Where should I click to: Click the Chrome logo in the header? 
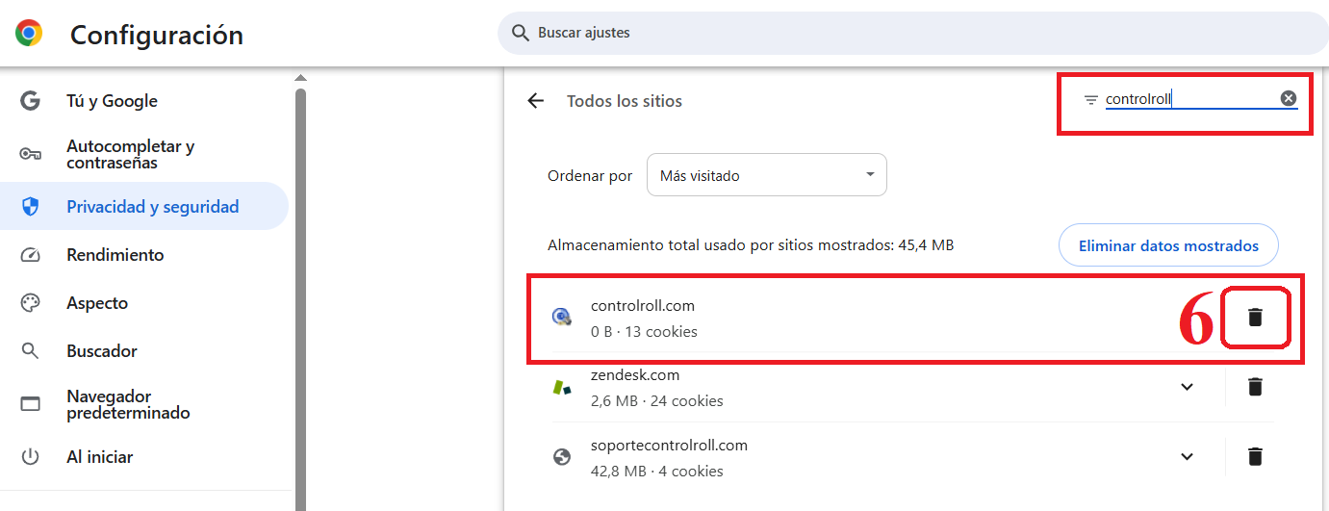click(29, 35)
